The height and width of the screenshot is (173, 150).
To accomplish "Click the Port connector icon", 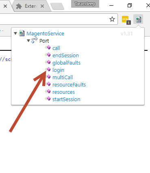I will coord(34,41).
